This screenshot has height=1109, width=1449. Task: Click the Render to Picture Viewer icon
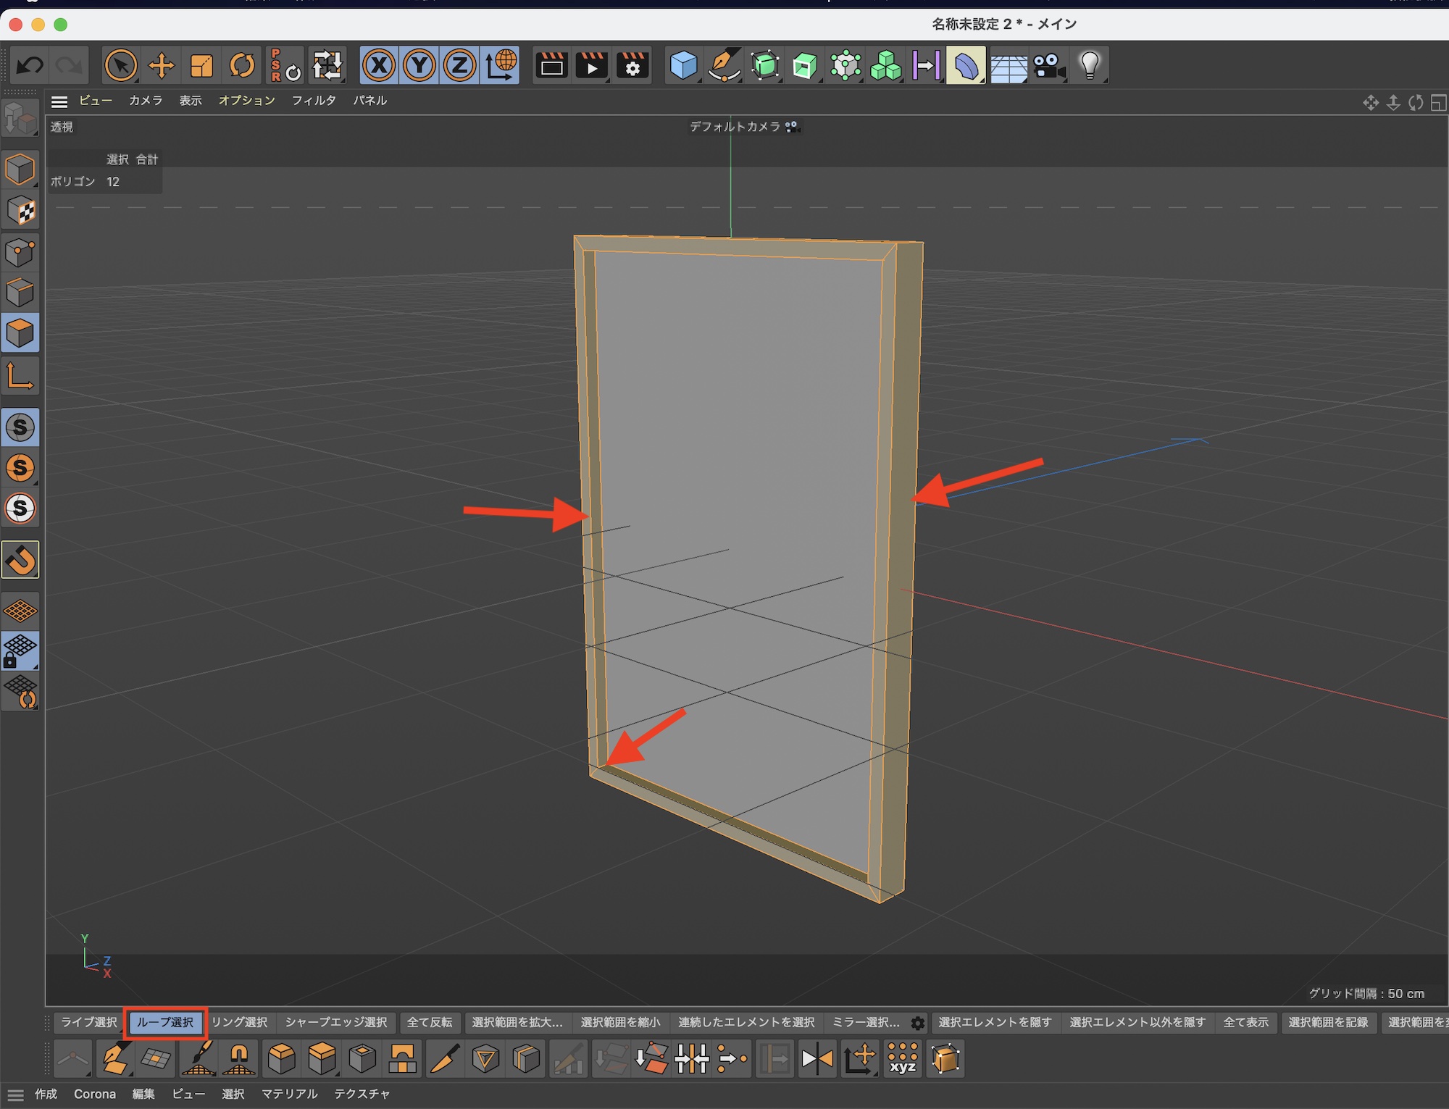pyautogui.click(x=592, y=66)
